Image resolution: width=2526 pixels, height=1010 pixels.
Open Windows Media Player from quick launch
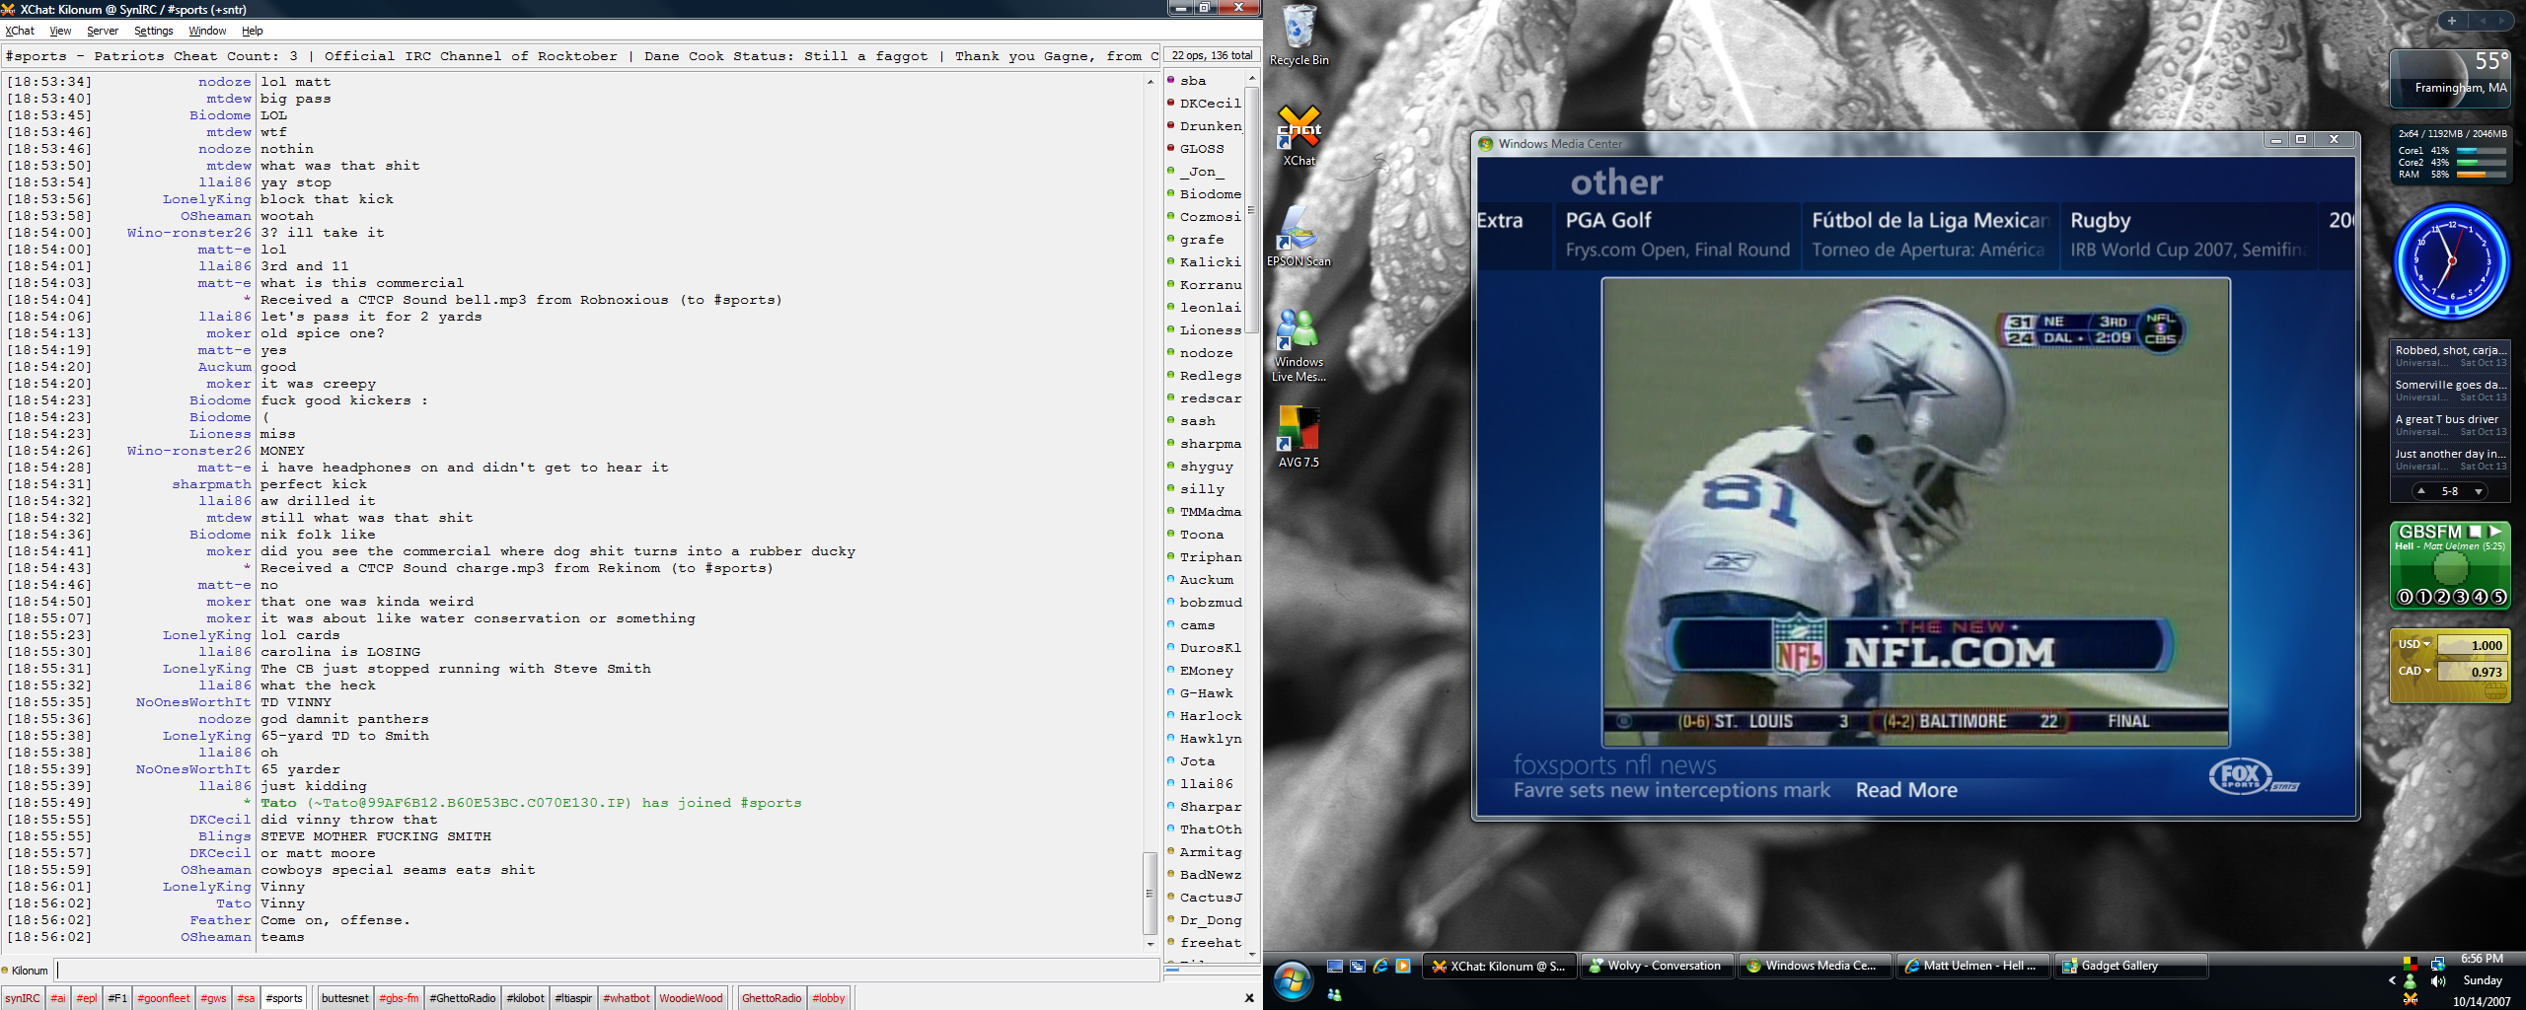click(x=1403, y=967)
